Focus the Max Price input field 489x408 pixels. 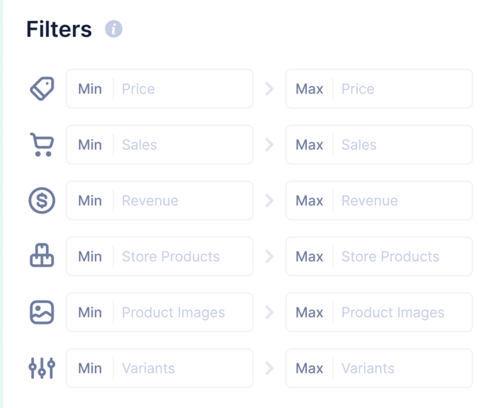tap(379, 89)
